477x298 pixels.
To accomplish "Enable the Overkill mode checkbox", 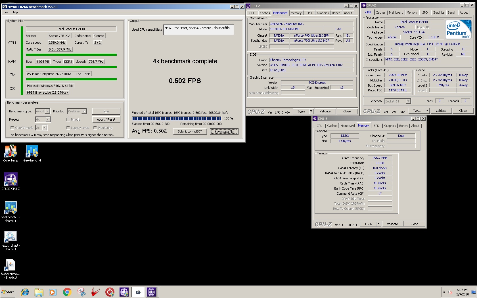I will (12, 128).
